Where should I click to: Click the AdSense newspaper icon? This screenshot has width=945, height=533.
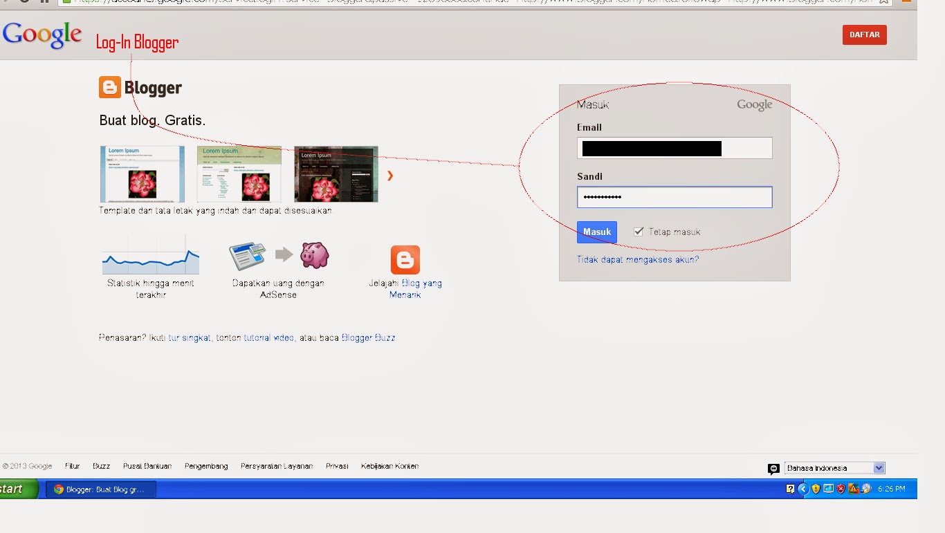248,256
